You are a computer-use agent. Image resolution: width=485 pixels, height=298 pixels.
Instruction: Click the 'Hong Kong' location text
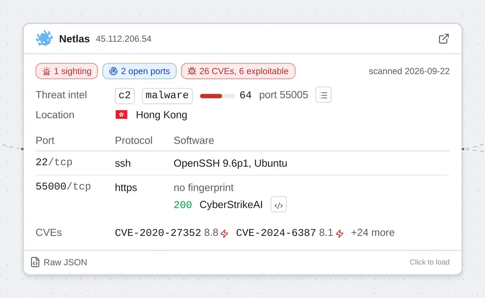coord(162,115)
